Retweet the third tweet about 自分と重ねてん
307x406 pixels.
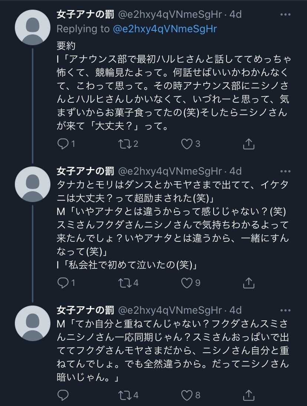coord(123,395)
